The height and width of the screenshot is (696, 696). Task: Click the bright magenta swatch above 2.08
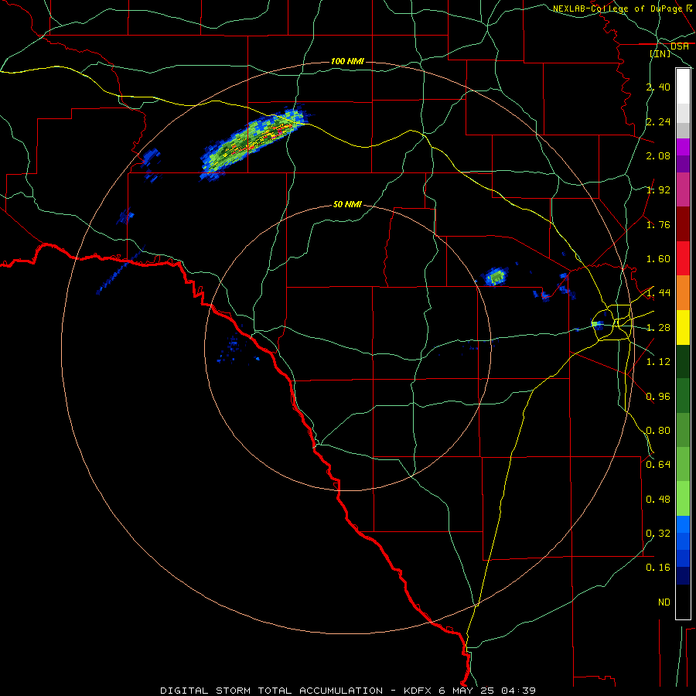[x=683, y=147]
